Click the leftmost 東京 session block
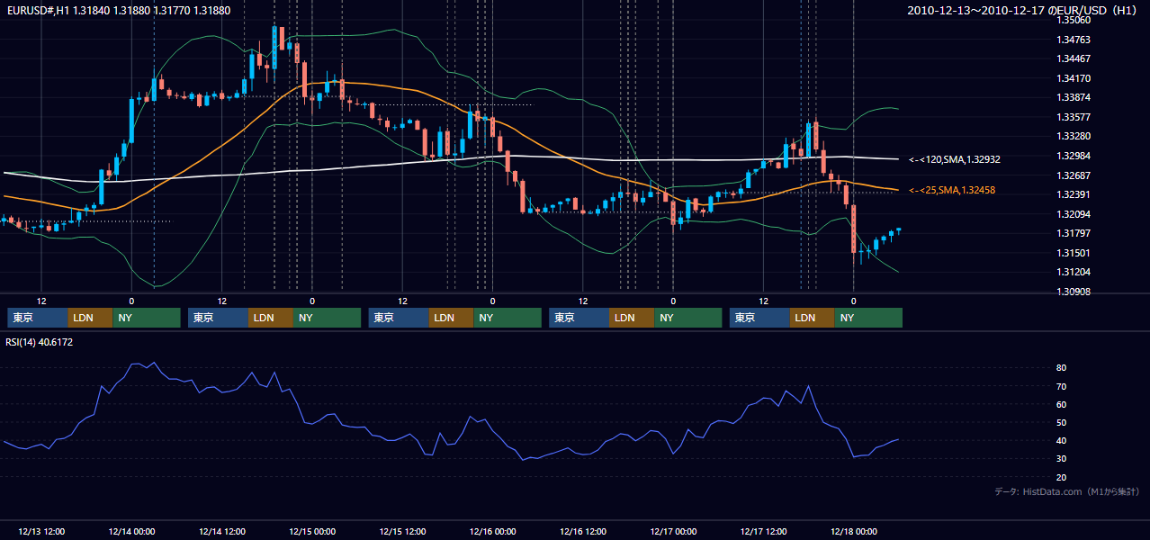 pos(37,318)
